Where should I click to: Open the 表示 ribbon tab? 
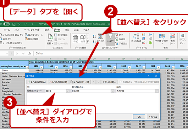pos(76,30)
